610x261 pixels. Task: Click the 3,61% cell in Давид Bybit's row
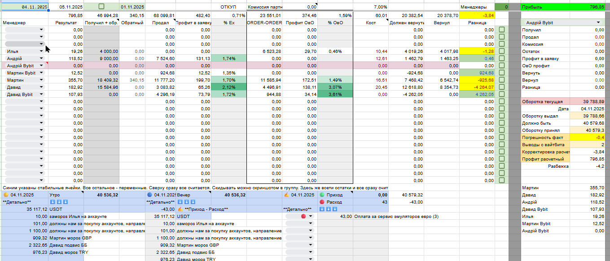(x=335, y=95)
